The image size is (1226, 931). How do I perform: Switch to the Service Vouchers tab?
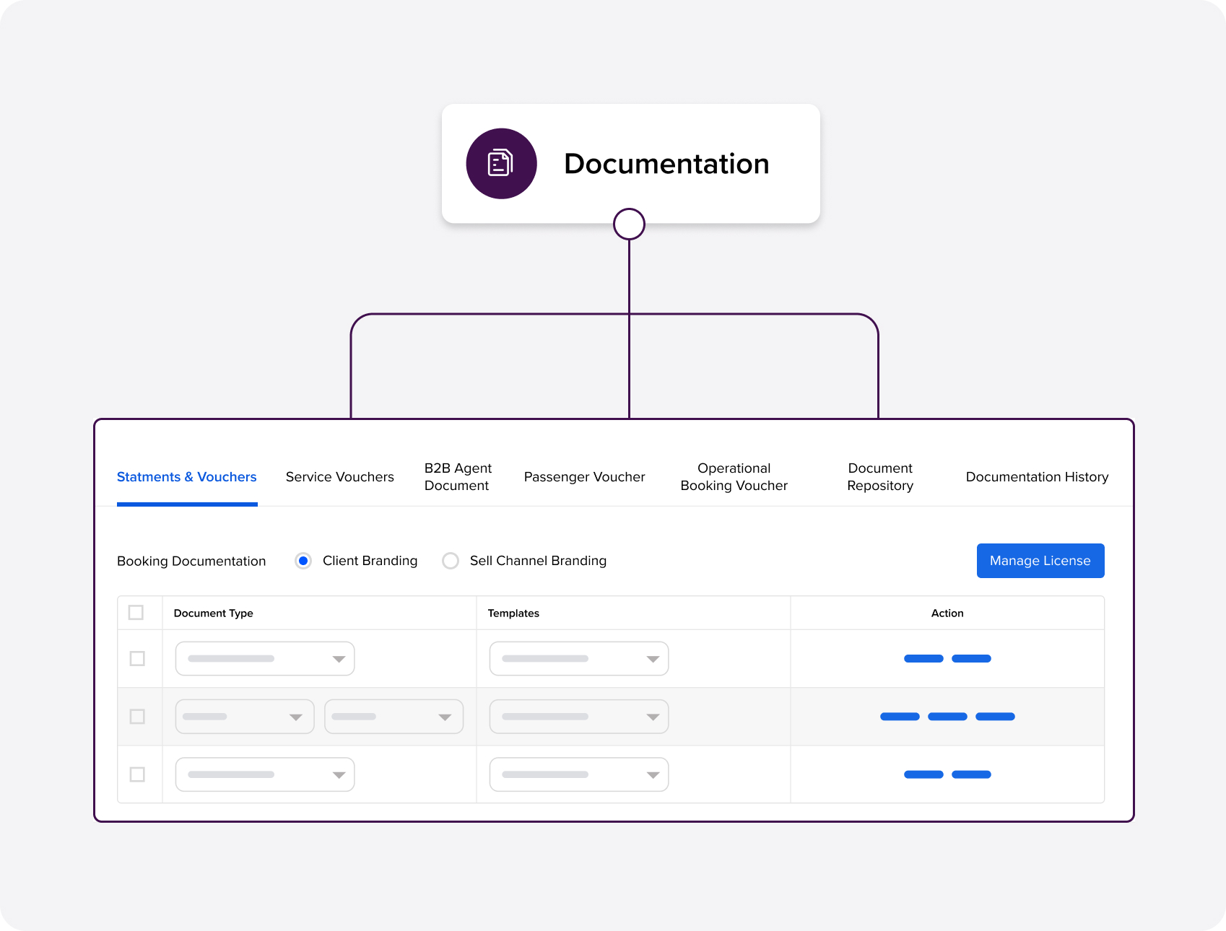click(340, 477)
